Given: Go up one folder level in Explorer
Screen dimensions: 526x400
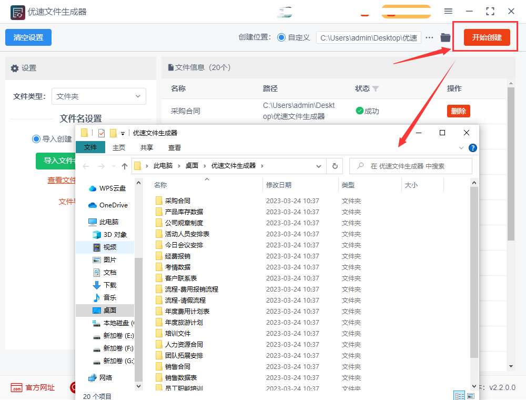Looking at the screenshot, I should pyautogui.click(x=125, y=166).
